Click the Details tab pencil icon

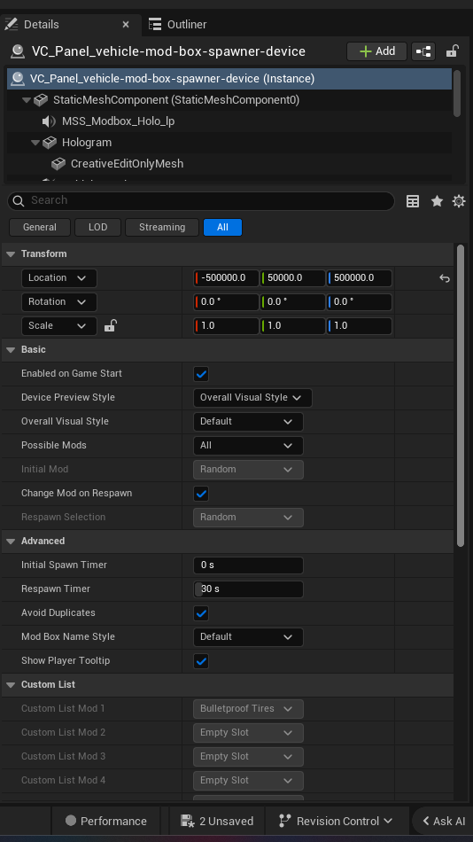pos(11,24)
